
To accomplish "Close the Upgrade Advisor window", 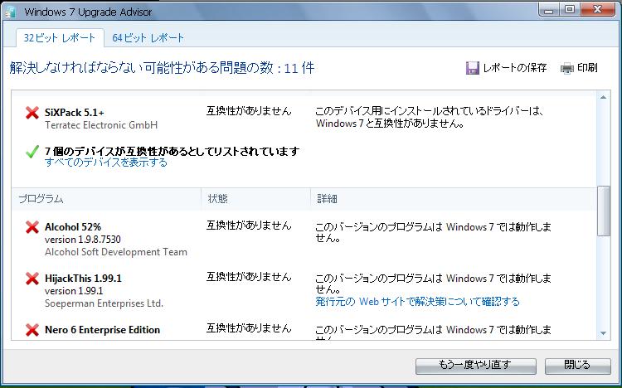I will pos(597,10).
